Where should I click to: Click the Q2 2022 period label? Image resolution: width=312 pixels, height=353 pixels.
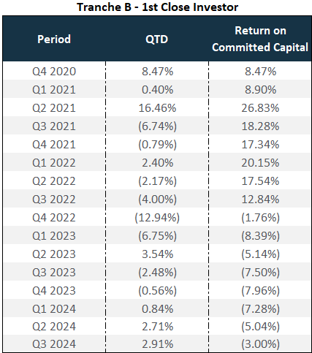point(54,181)
